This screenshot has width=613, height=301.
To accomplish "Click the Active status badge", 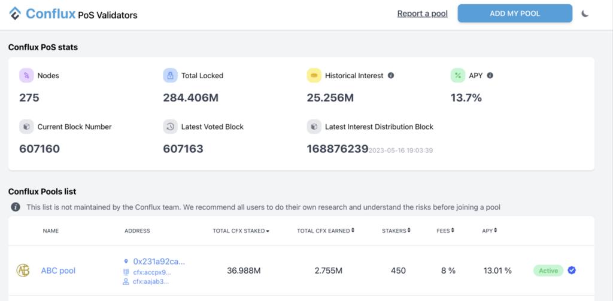I will click(548, 271).
